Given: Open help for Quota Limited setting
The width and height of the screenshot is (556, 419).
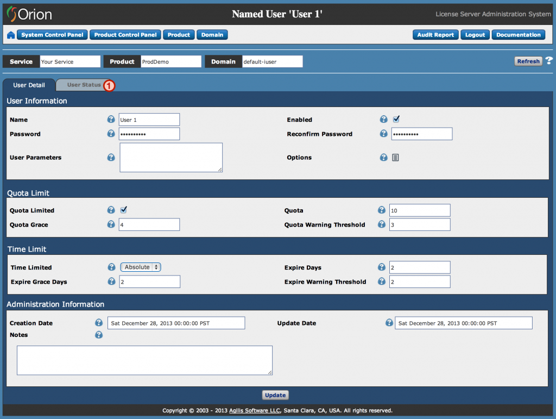Looking at the screenshot, I should click(111, 210).
